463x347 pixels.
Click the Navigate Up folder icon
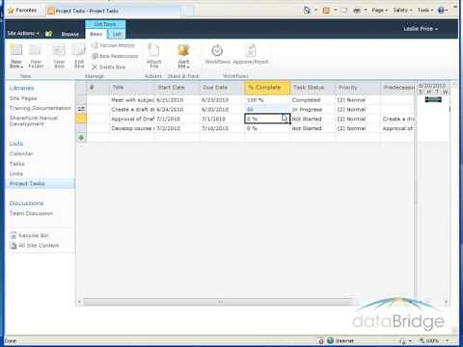coord(48,34)
